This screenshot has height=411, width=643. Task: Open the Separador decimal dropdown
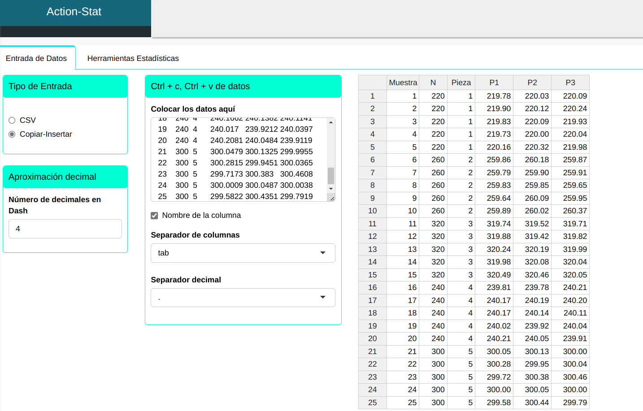[243, 298]
